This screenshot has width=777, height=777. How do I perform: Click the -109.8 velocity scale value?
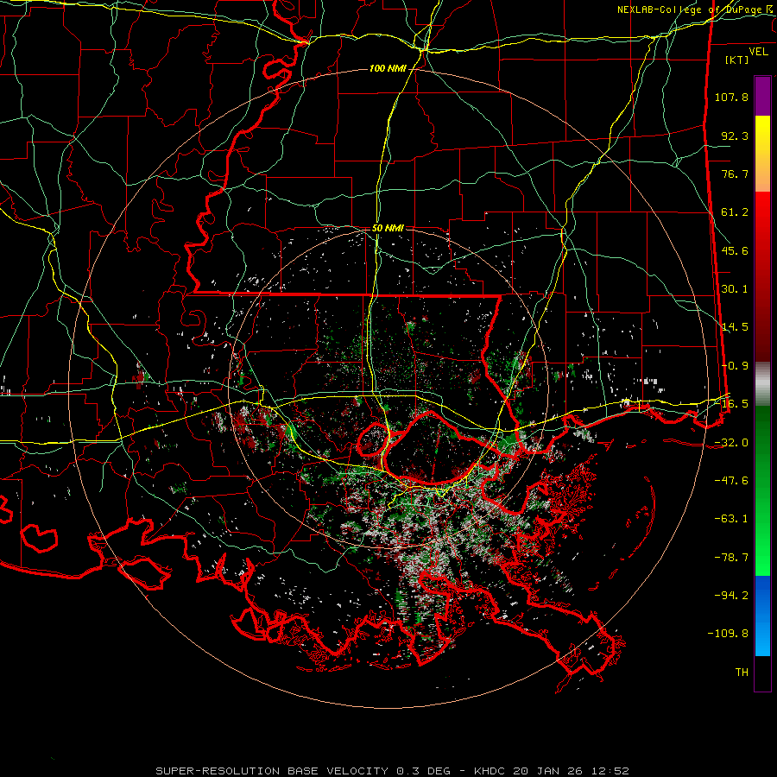[728, 634]
